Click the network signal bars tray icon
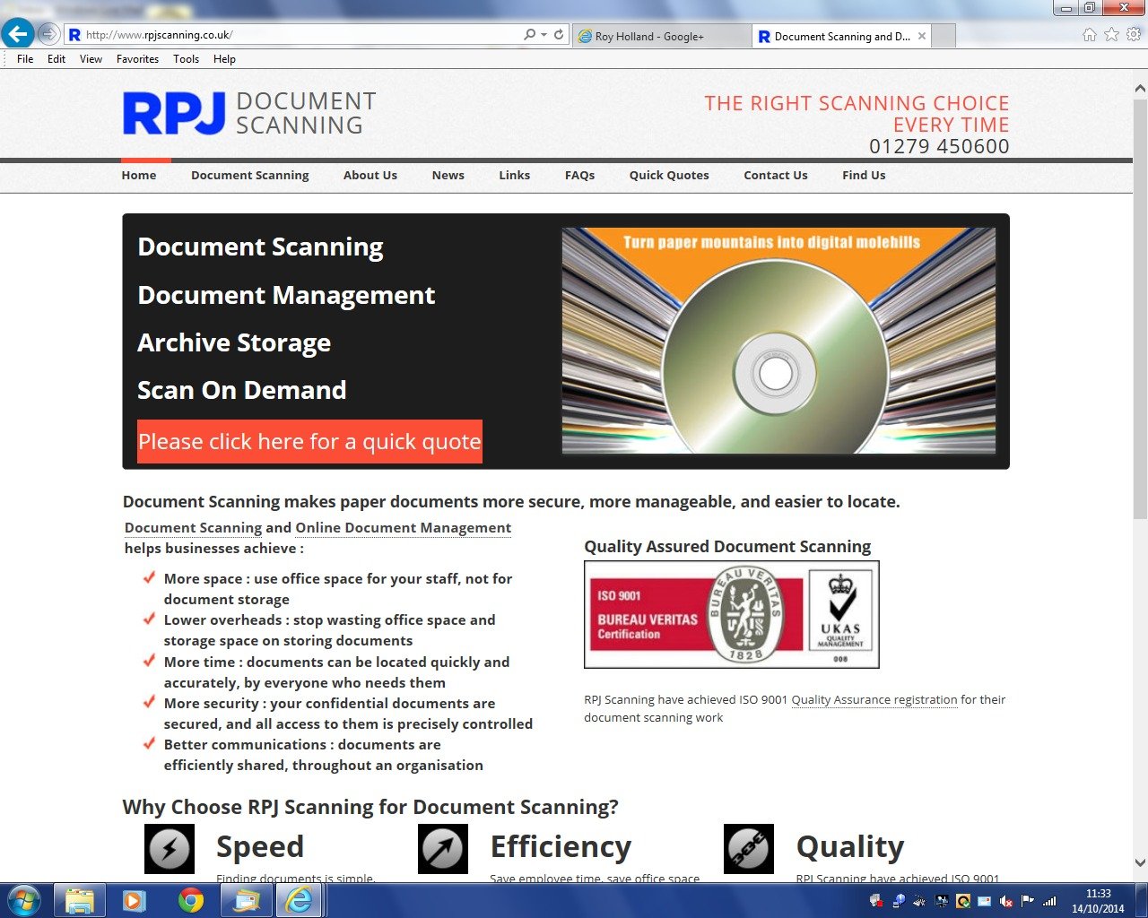Viewport: 1148px width, 918px height. coord(1049,901)
